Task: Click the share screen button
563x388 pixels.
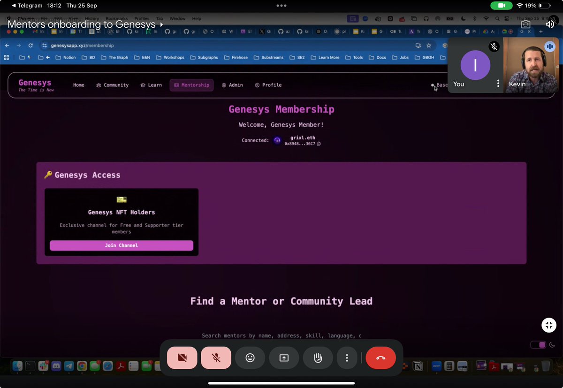Action: click(284, 358)
